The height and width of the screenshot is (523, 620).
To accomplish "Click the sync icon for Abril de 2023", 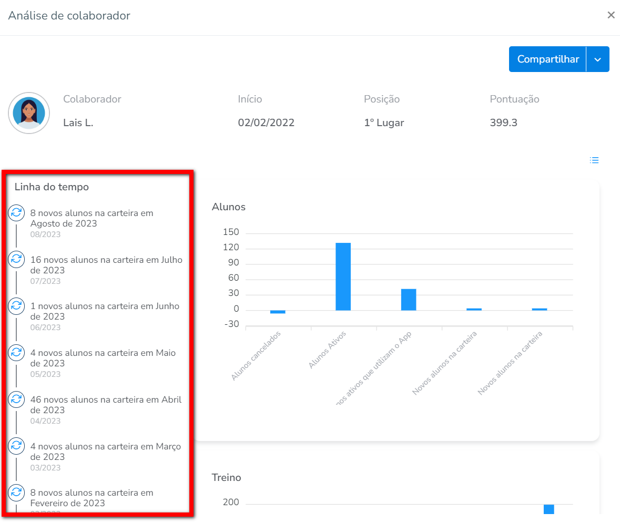I will pos(16,399).
